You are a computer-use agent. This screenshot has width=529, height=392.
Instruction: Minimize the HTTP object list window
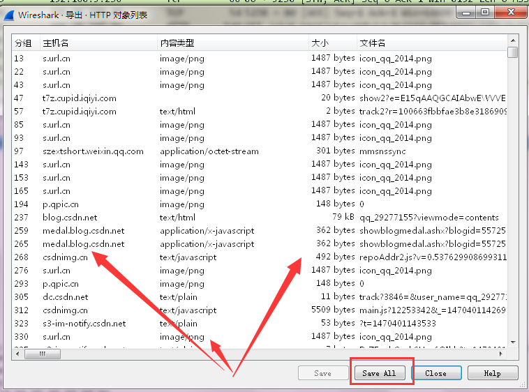[466, 13]
